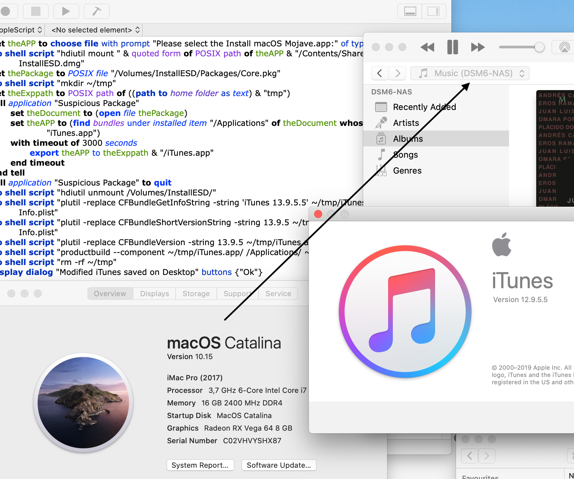Skip to previous track in iTunes
Screen dimensions: 574x479
point(427,47)
